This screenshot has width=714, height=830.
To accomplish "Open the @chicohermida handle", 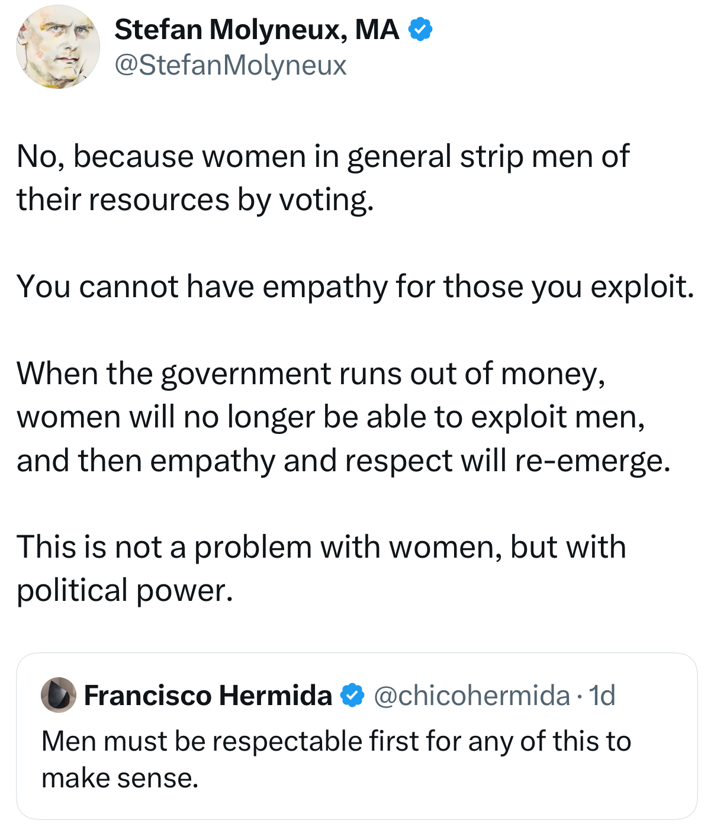I will click(472, 695).
